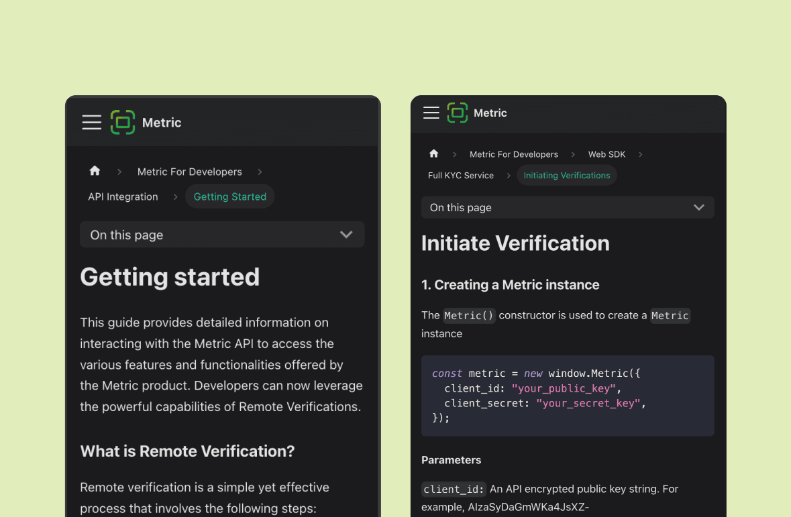The image size is (791, 517).
Task: Open the "Web SDK" breadcrumb link
Action: 607,154
